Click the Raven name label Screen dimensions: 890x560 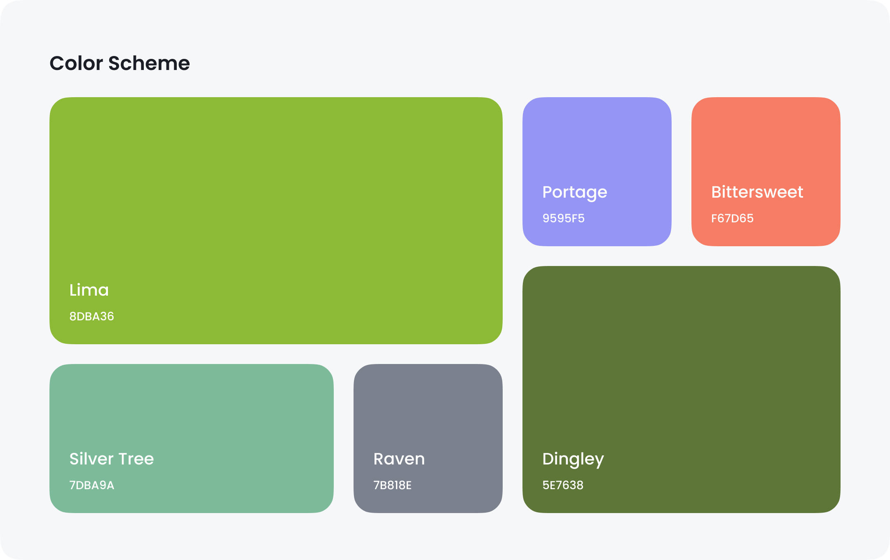399,459
